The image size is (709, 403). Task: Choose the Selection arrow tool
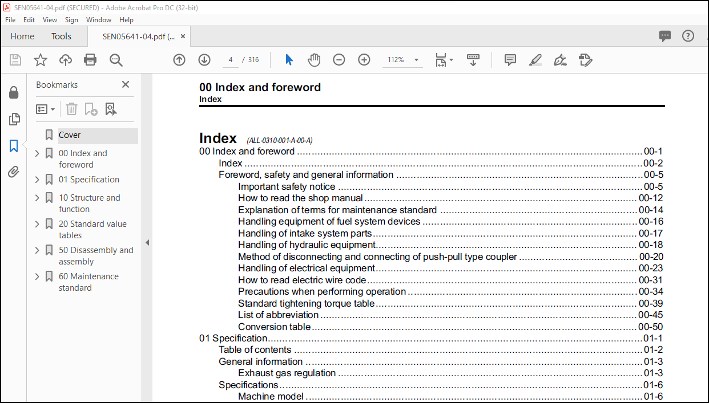click(x=289, y=60)
